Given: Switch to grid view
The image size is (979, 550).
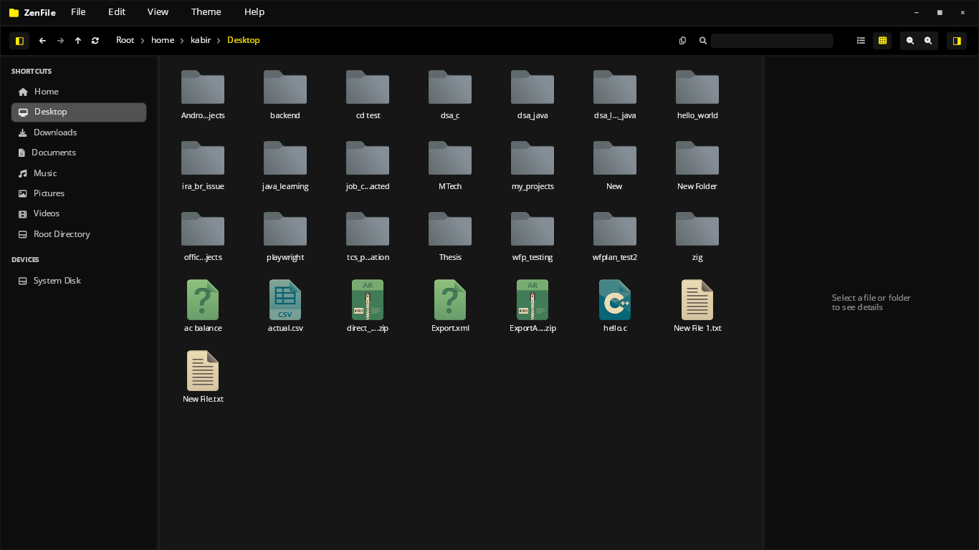Looking at the screenshot, I should click(x=882, y=41).
